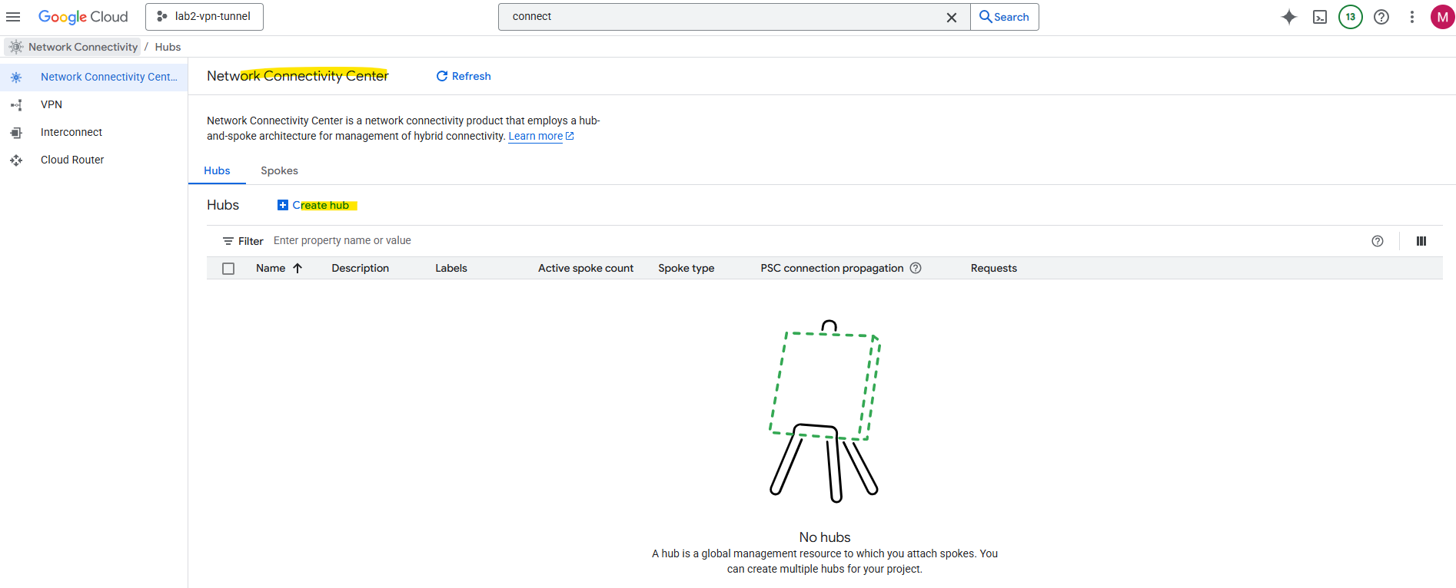Activate Cloud Shell terminal icon

pos(1320,17)
